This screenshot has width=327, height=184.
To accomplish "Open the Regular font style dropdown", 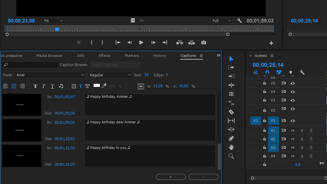I will coord(110,75).
